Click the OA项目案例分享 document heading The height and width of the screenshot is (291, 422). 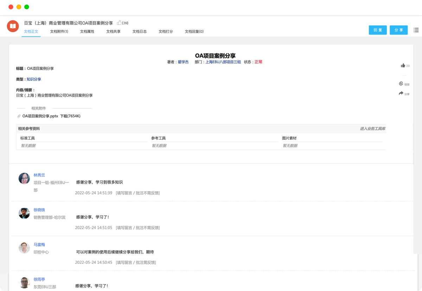click(x=215, y=55)
